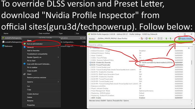Choose Run as administrator from context menu
Viewport: 195px width, 109px height.
35,44
